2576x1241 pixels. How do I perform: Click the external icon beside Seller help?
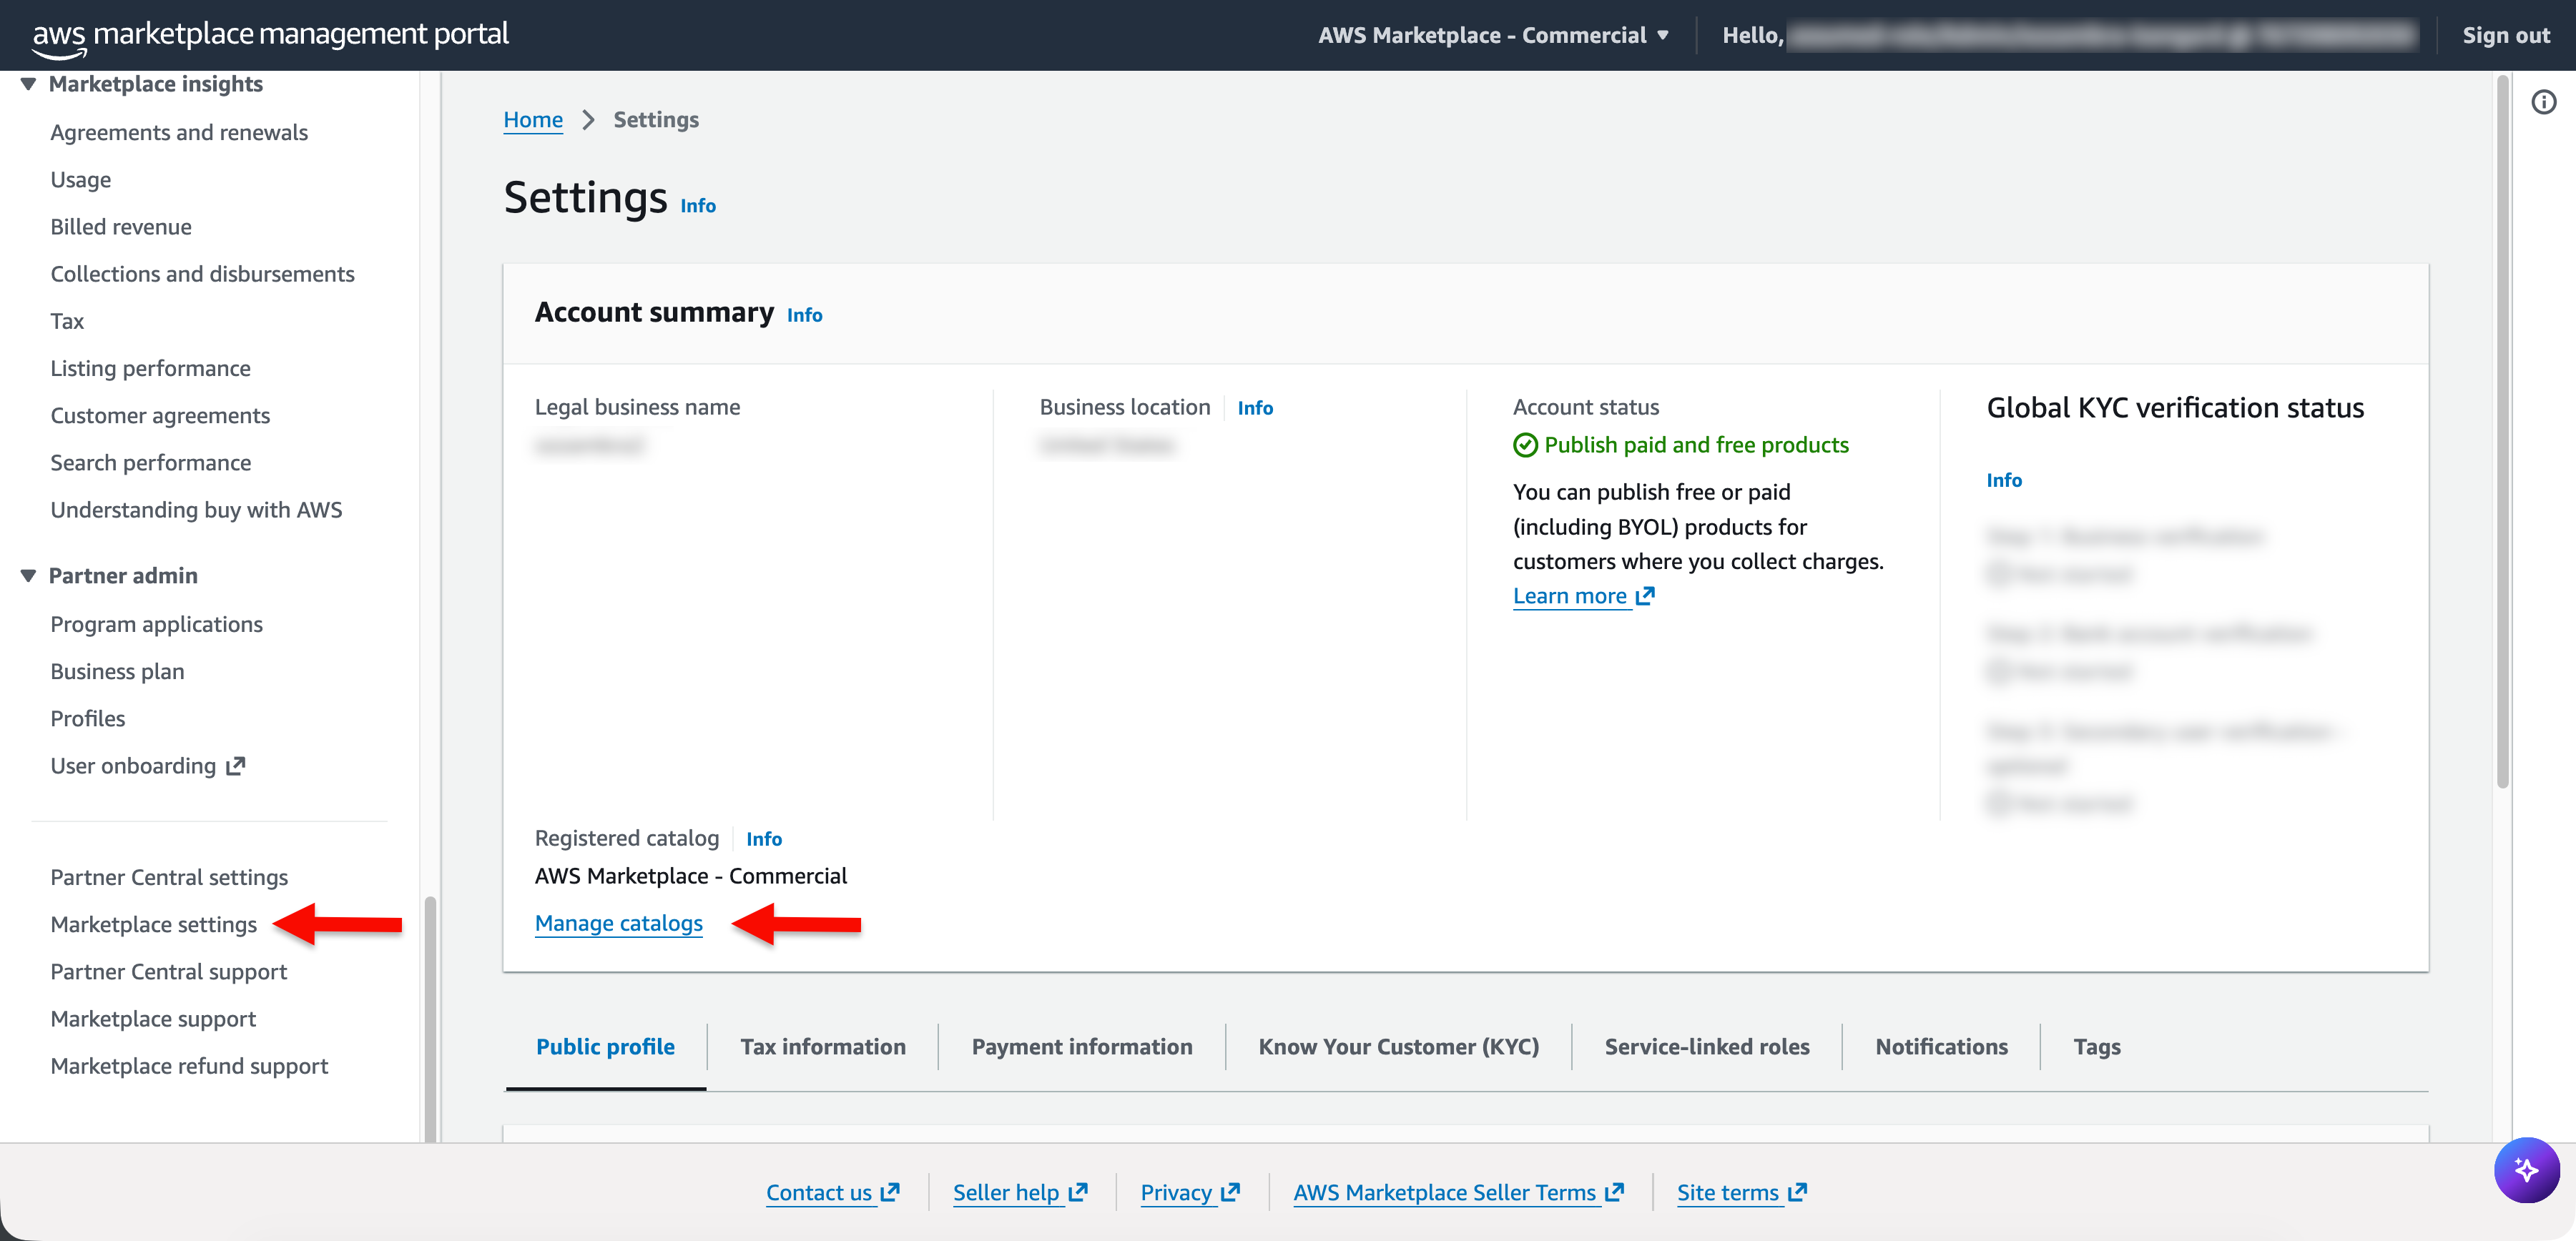click(x=1077, y=1192)
